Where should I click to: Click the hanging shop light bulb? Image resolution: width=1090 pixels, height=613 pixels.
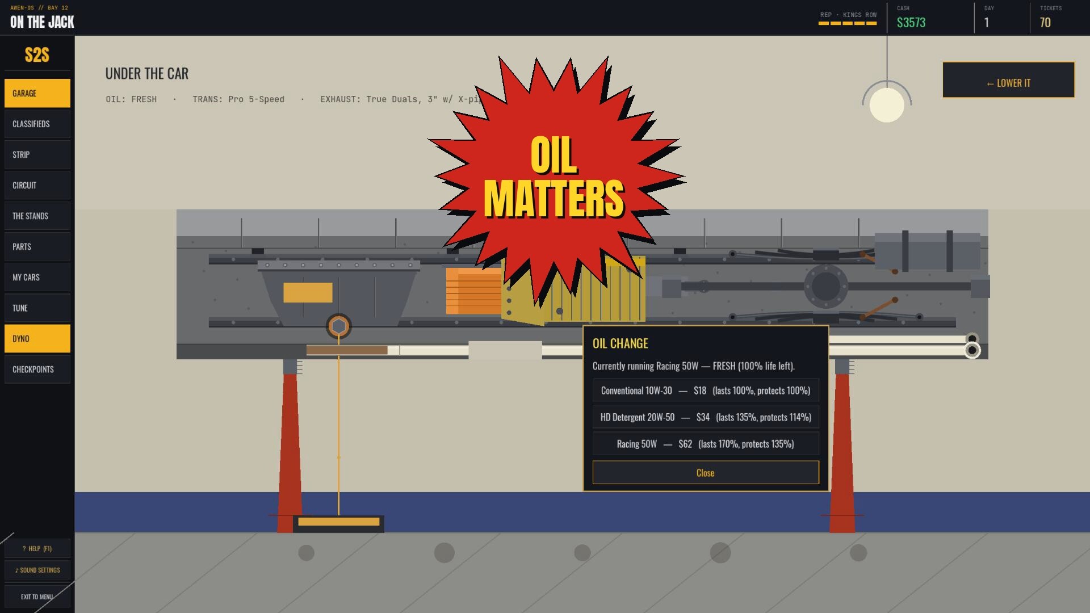click(887, 104)
